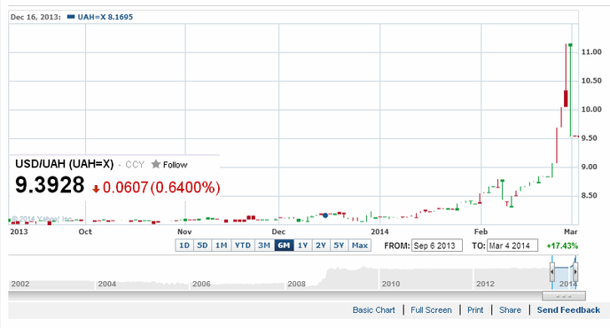
Task: Click the right range handle on mini timeline
Action: 575,272
